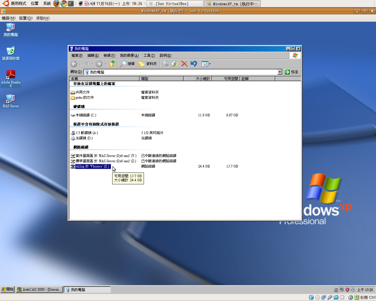The height and width of the screenshot is (301, 376).
Task: Click the VirtualBox mouse integration status icon
Action: (x=351, y=297)
